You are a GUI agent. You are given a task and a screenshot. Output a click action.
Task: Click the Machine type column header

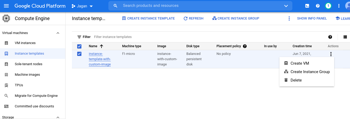132,46
